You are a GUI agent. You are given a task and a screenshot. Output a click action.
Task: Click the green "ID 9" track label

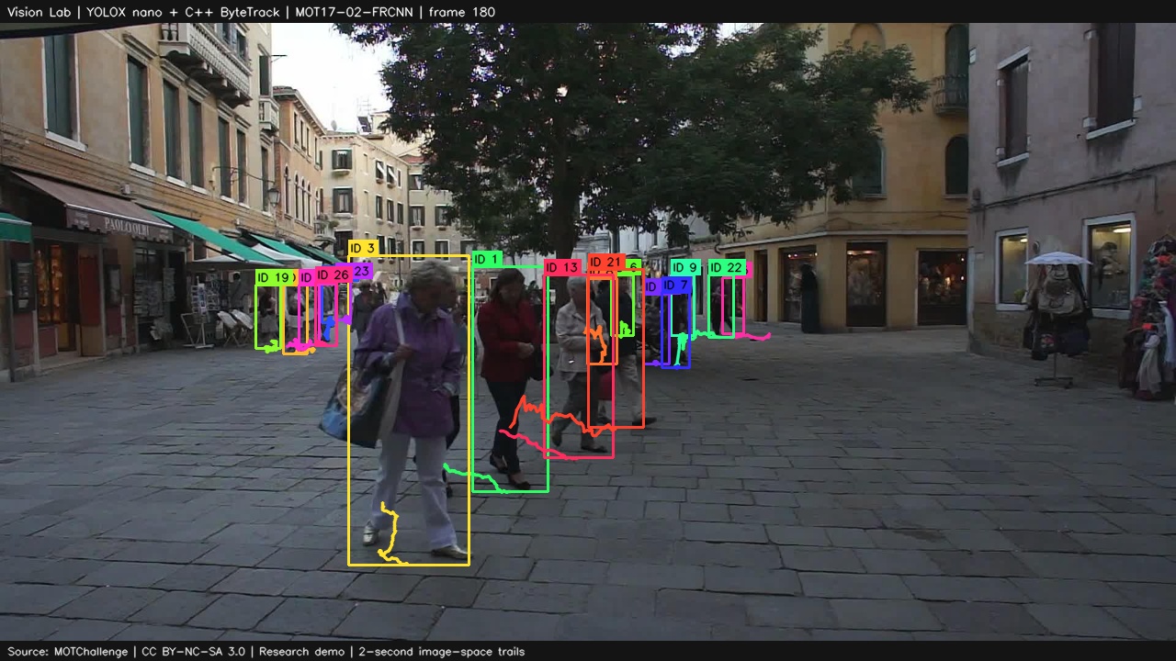pos(685,268)
